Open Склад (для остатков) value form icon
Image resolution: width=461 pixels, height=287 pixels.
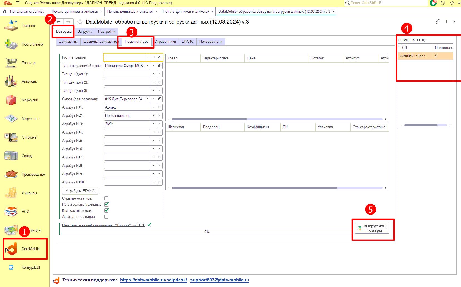coord(160,99)
